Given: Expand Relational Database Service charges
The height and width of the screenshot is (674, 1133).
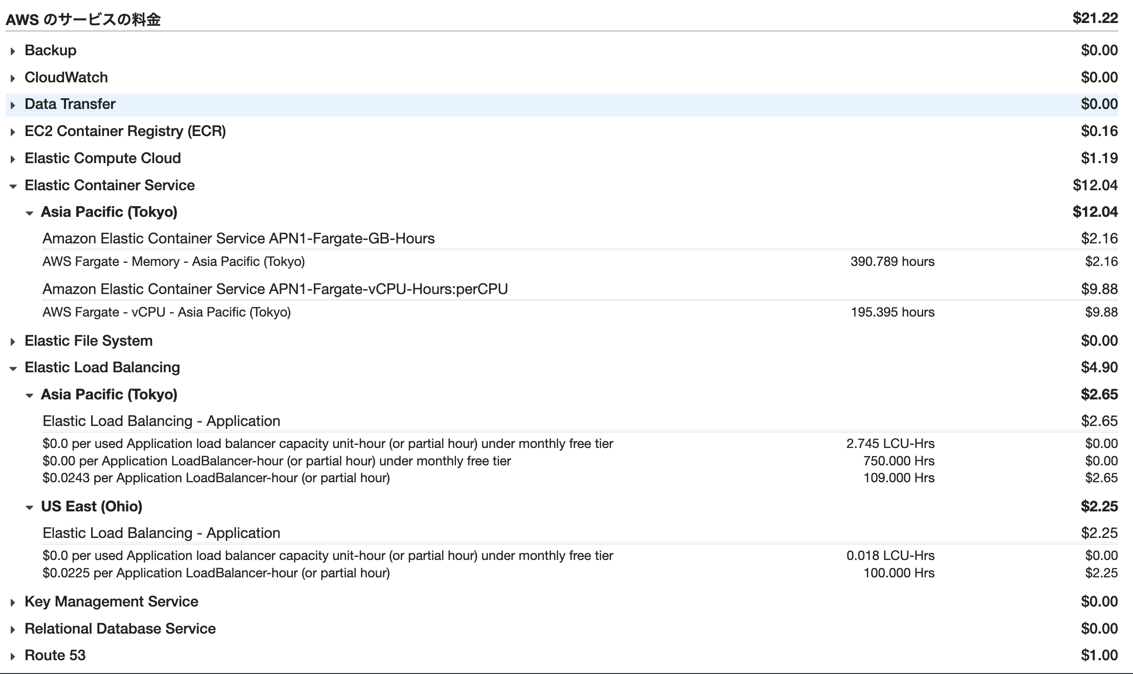Looking at the screenshot, I should [x=13, y=630].
